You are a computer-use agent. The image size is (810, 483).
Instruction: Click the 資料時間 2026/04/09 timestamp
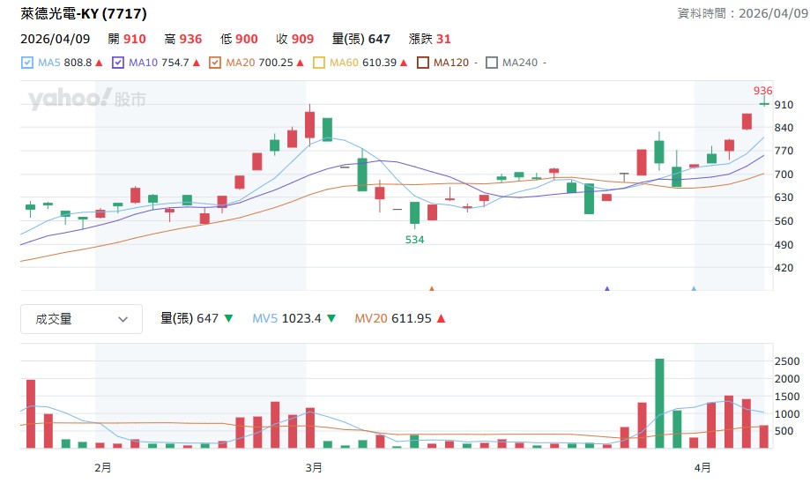pos(743,13)
